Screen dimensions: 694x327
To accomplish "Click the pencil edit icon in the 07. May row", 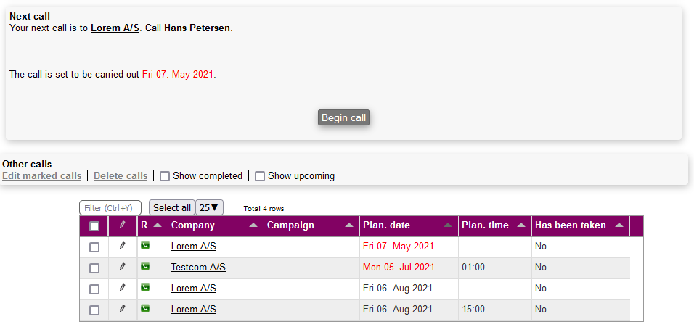I will [122, 247].
